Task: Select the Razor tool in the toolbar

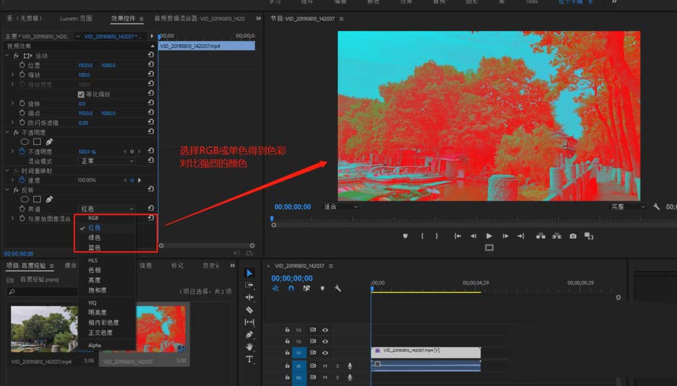Action: [x=249, y=310]
